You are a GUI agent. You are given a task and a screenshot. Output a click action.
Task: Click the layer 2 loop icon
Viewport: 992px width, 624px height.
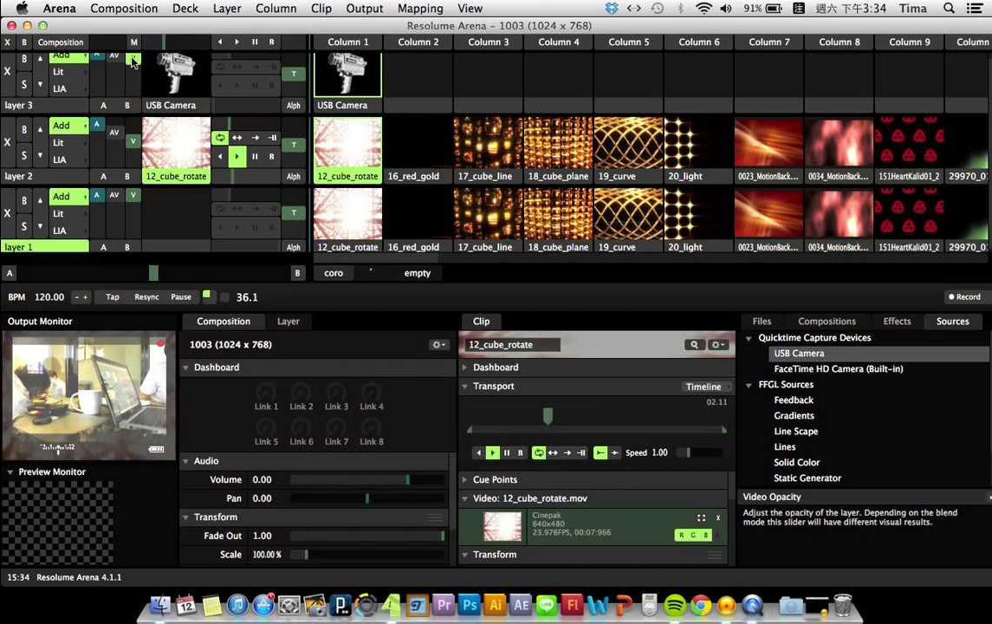click(x=219, y=137)
